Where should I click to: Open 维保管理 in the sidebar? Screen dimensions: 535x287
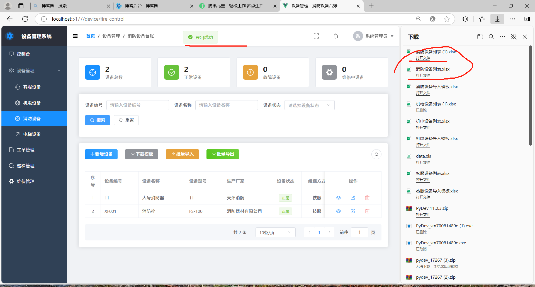click(x=34, y=181)
